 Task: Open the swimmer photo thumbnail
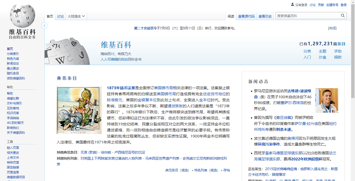coord(327,100)
